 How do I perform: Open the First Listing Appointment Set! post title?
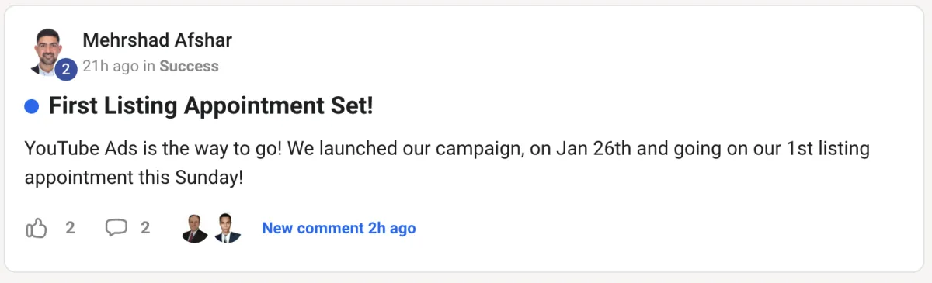tap(211, 106)
